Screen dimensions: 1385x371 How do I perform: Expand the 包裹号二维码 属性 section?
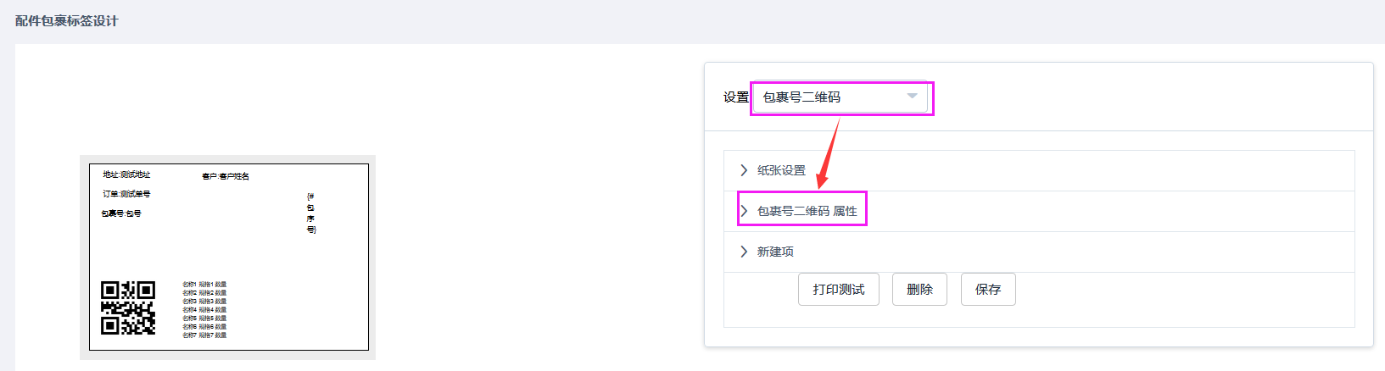(1039, 211)
